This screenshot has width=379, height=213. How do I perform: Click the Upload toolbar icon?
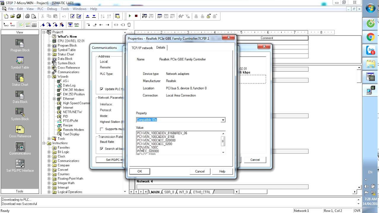[88, 16]
